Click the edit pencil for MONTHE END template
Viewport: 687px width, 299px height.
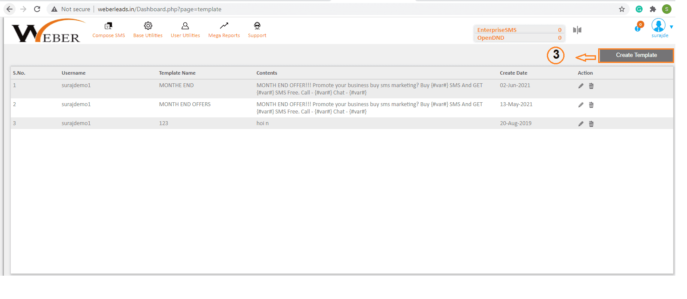point(580,86)
